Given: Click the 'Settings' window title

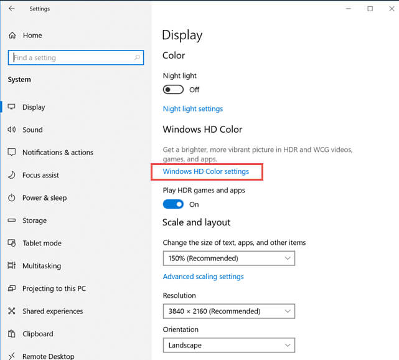Looking at the screenshot, I should (x=40, y=9).
